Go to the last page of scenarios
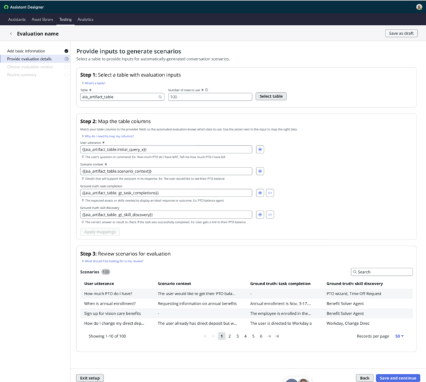The image size is (426, 382). pyautogui.click(x=277, y=336)
